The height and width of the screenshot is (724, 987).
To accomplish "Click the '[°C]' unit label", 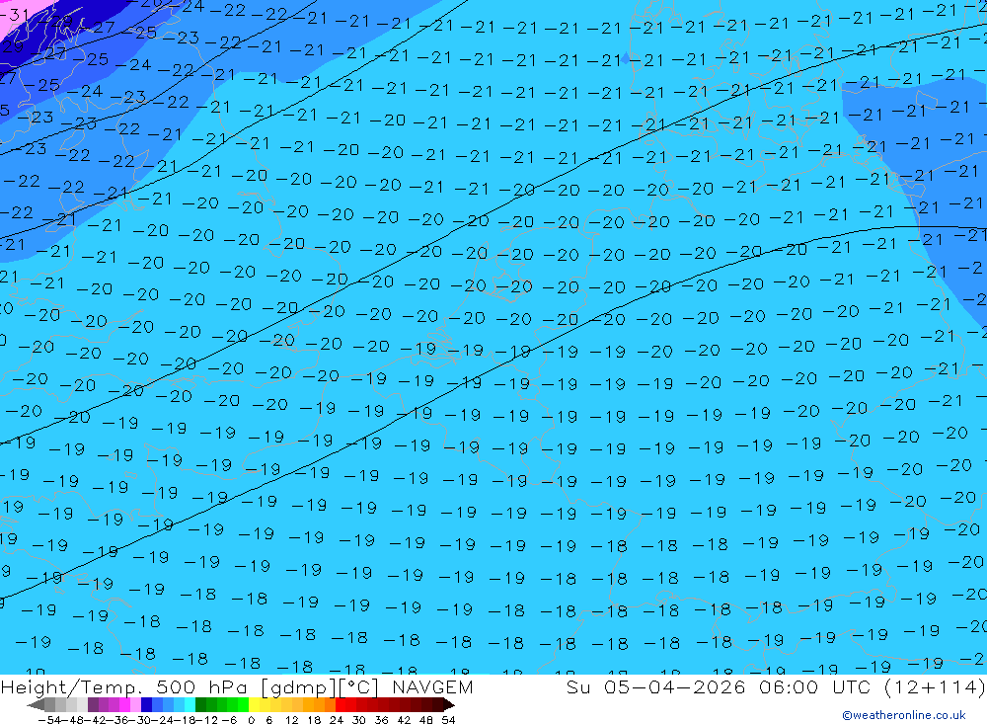I will pos(358,687).
